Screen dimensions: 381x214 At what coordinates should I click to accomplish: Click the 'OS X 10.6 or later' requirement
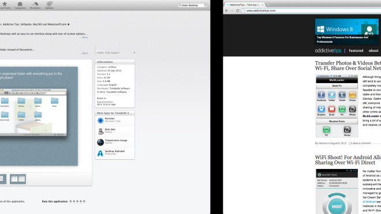click(x=106, y=104)
